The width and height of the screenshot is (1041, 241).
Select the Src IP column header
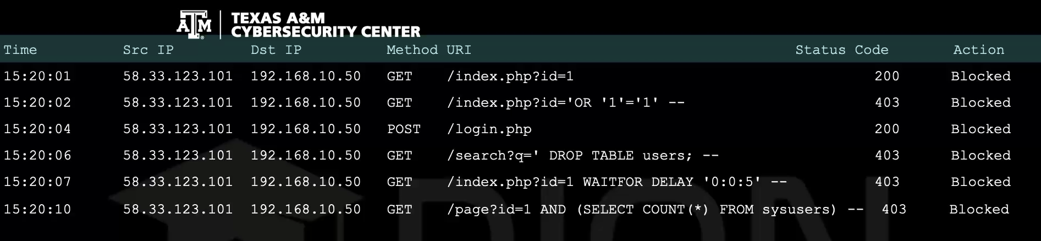(x=148, y=50)
